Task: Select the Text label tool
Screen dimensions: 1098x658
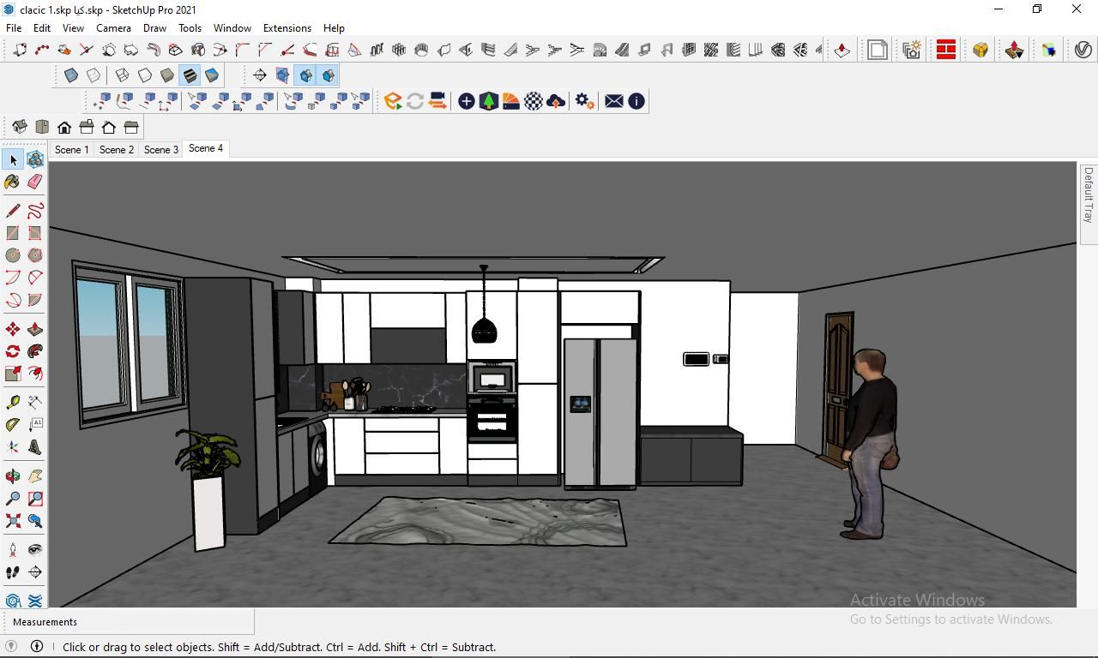Action: tap(35, 424)
